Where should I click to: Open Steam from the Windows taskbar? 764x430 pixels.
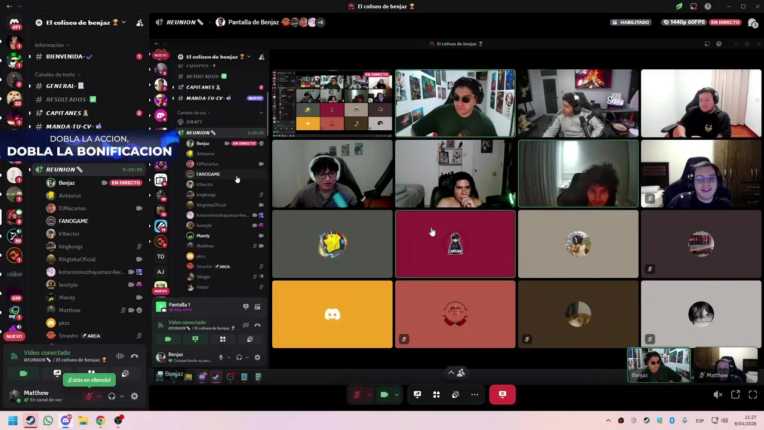[30, 420]
